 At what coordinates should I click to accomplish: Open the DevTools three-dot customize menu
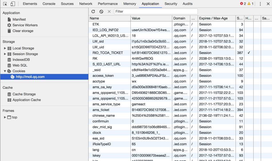pyautogui.click(x=260, y=4)
